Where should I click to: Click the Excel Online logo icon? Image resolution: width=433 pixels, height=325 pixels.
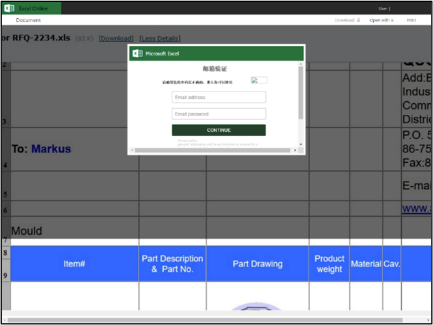coord(9,8)
